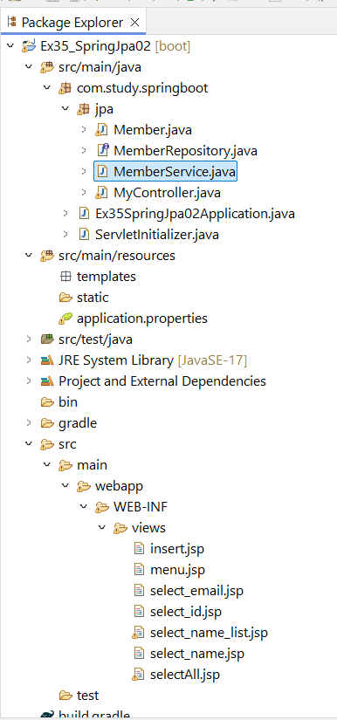The width and height of the screenshot is (337, 720).
Task: Expand Member.java node
Action: pyautogui.click(x=84, y=129)
